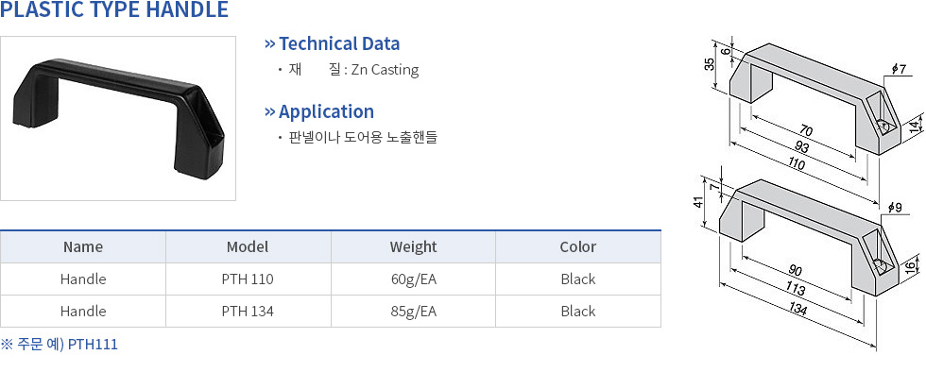
Task: Click the double-chevron icon before Technical Data
Action: [270, 43]
